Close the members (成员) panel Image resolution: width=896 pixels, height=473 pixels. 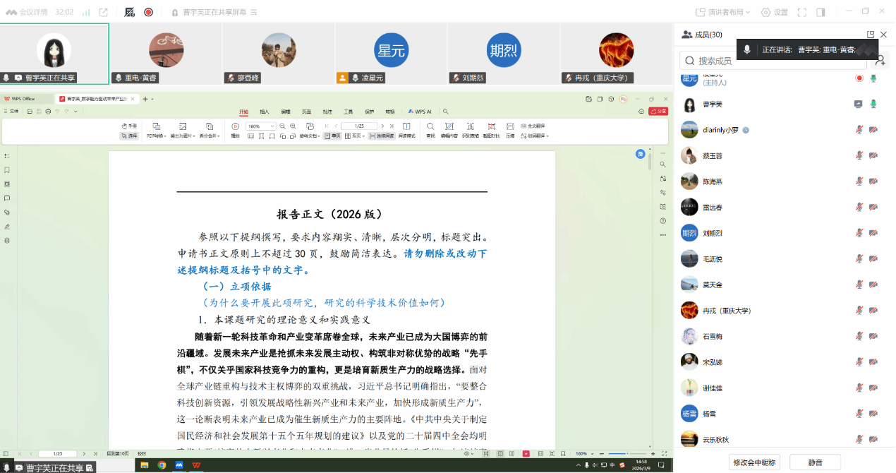click(x=883, y=35)
